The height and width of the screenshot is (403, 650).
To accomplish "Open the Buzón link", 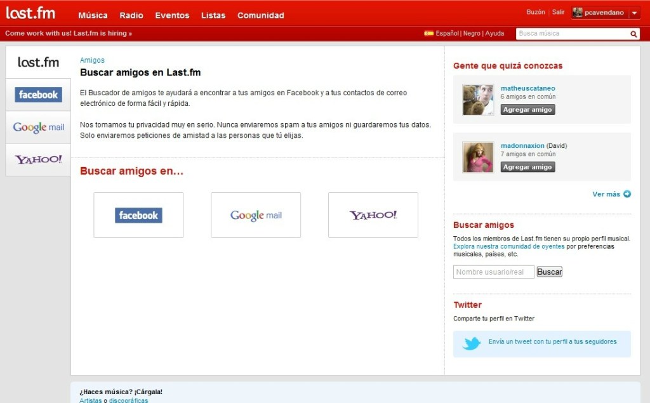I will coord(536,12).
